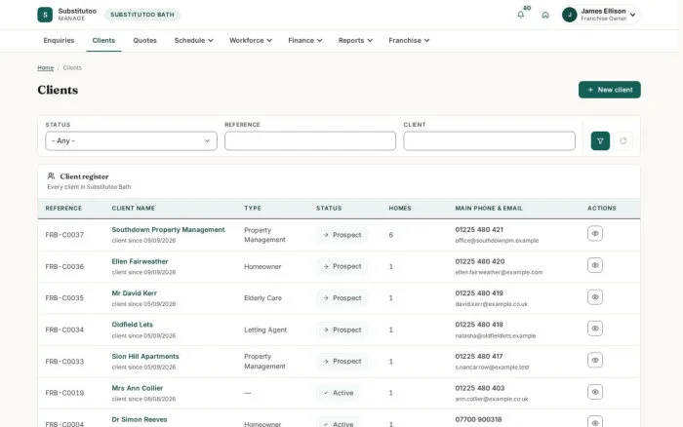Click reference FRB-C0036

[x=64, y=266]
